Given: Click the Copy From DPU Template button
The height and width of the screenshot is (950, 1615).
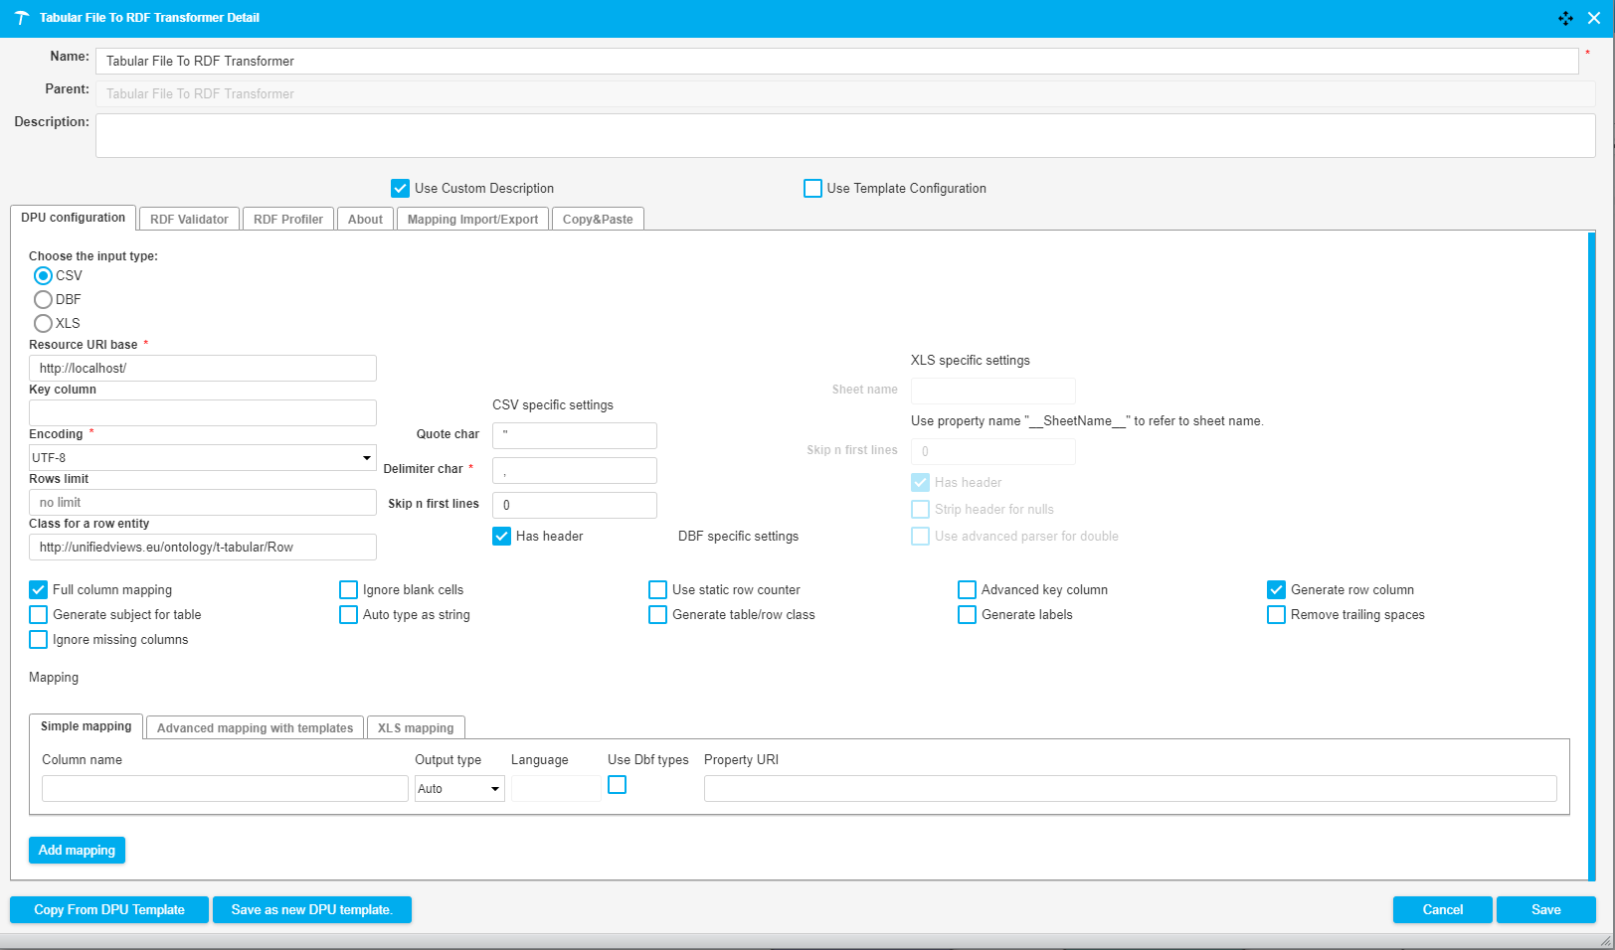Looking at the screenshot, I should tap(109, 909).
